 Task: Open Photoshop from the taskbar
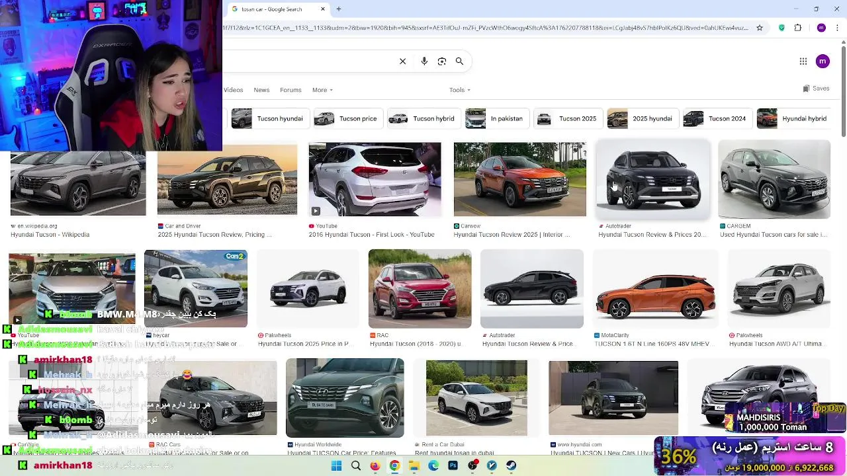[x=453, y=465]
